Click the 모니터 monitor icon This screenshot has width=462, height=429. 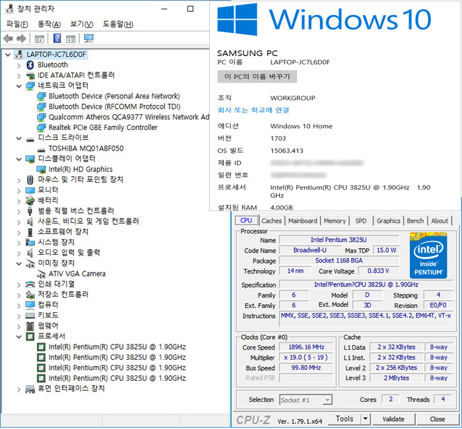coord(30,190)
